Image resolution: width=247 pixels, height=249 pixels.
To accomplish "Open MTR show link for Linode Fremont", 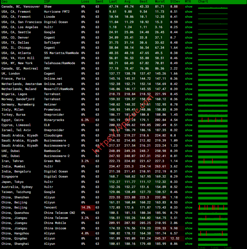I will tap(189, 17).
